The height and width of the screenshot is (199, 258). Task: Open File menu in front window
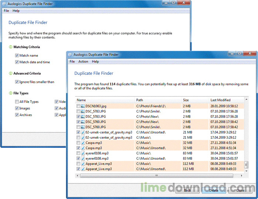point(72,61)
